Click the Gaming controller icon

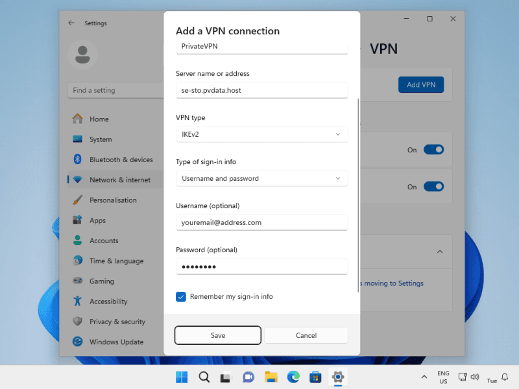click(x=77, y=281)
